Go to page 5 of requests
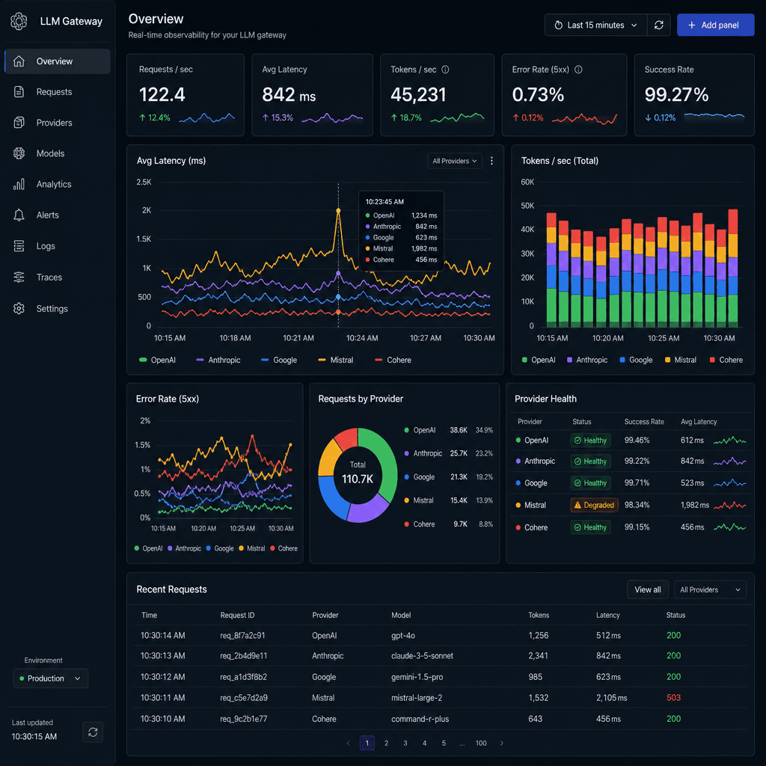 [444, 743]
